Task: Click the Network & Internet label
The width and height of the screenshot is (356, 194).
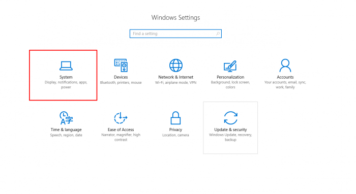Action: (176, 77)
